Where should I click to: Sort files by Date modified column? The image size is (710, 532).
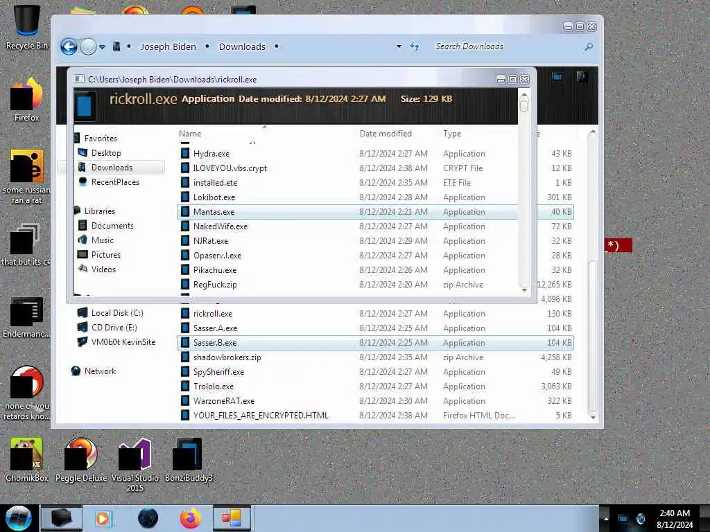click(386, 134)
